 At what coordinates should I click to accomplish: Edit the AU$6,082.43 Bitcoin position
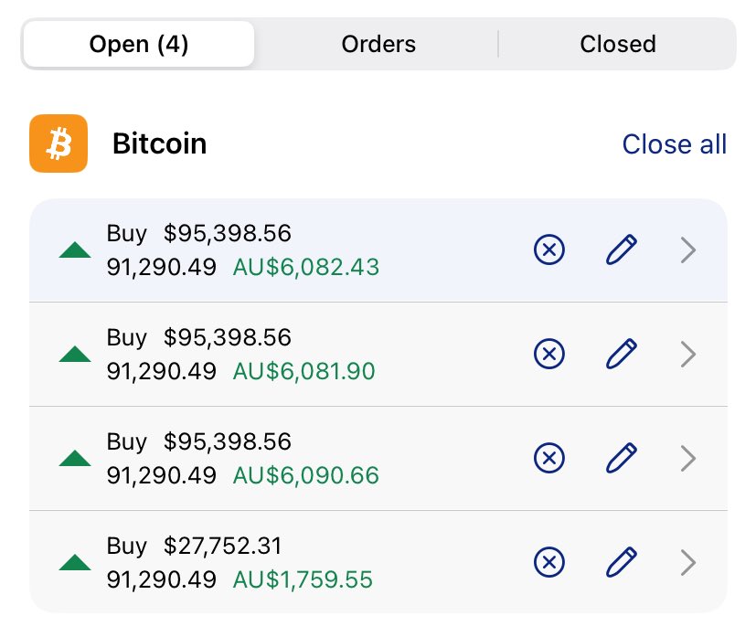pos(621,249)
